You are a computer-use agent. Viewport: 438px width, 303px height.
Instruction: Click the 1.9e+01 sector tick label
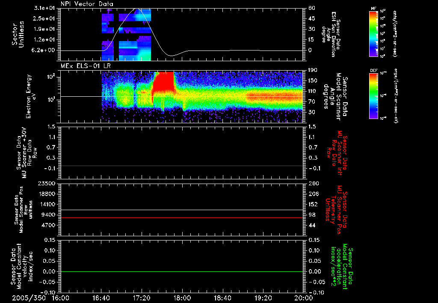(43, 29)
